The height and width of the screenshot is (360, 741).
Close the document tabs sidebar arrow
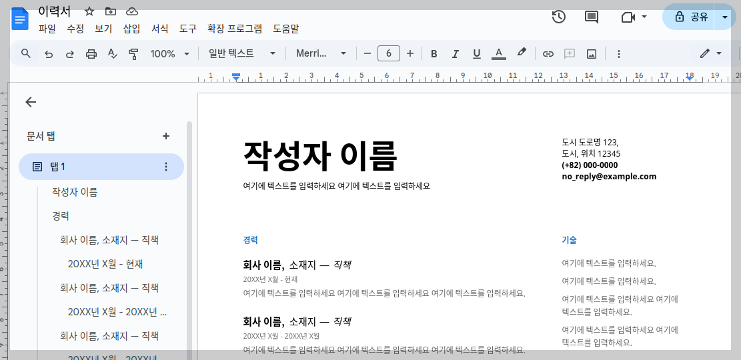[31, 102]
